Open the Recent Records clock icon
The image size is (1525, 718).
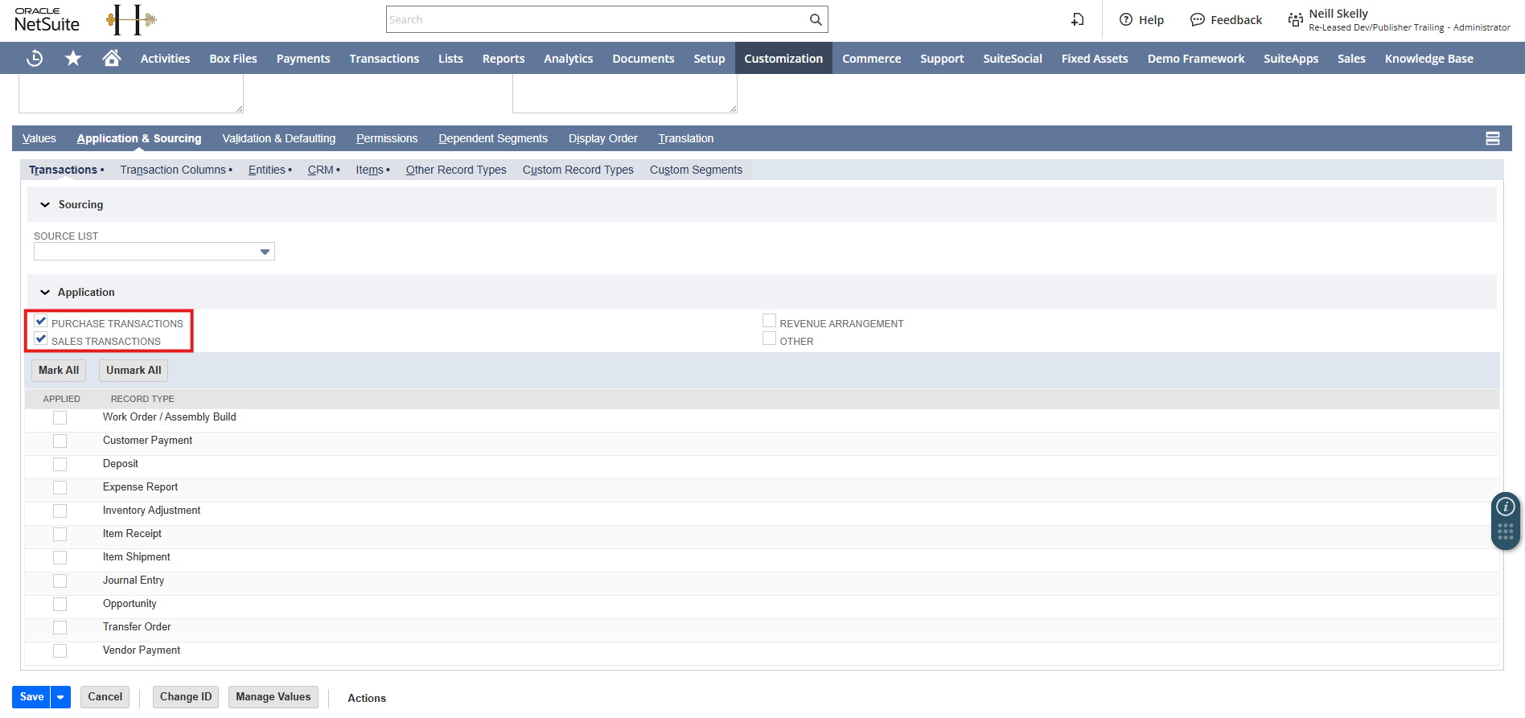click(x=35, y=58)
